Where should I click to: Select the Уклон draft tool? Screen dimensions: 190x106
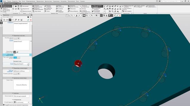pyautogui.click(x=47, y=11)
